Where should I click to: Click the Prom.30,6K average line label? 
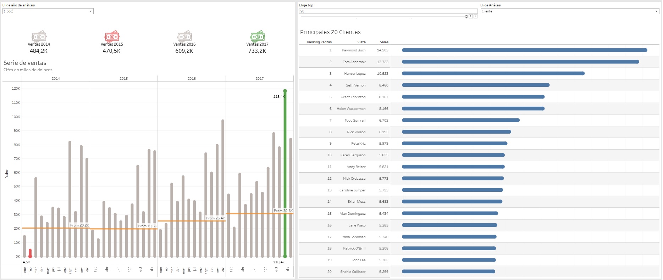pos(283,211)
